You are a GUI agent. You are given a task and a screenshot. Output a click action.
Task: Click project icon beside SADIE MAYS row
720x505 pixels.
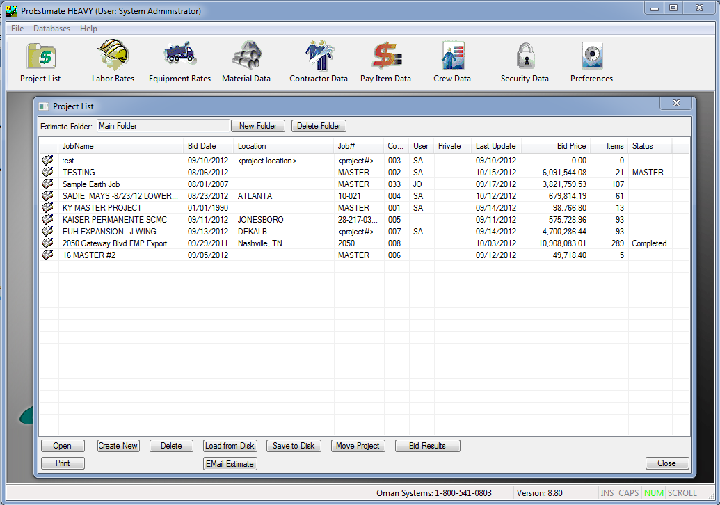(48, 196)
